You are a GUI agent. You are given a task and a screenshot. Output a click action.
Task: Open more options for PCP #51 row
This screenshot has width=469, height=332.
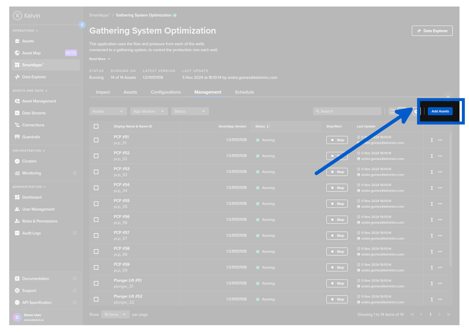click(x=440, y=140)
